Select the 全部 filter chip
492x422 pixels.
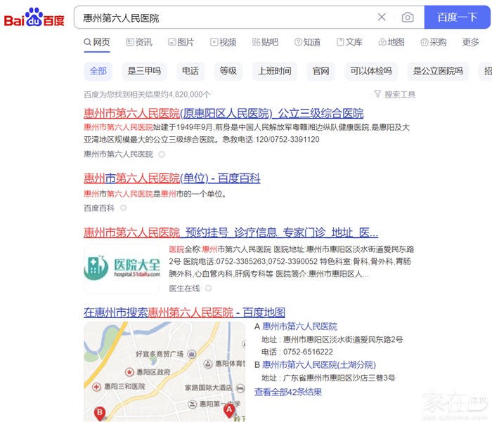click(98, 71)
